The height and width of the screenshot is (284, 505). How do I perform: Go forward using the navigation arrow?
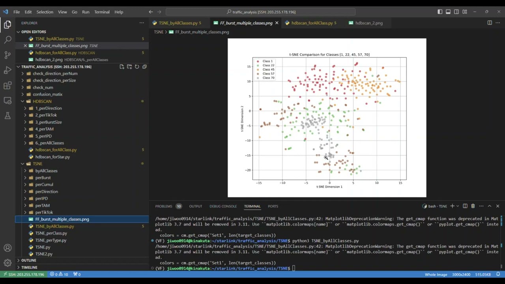pyautogui.click(x=159, y=12)
